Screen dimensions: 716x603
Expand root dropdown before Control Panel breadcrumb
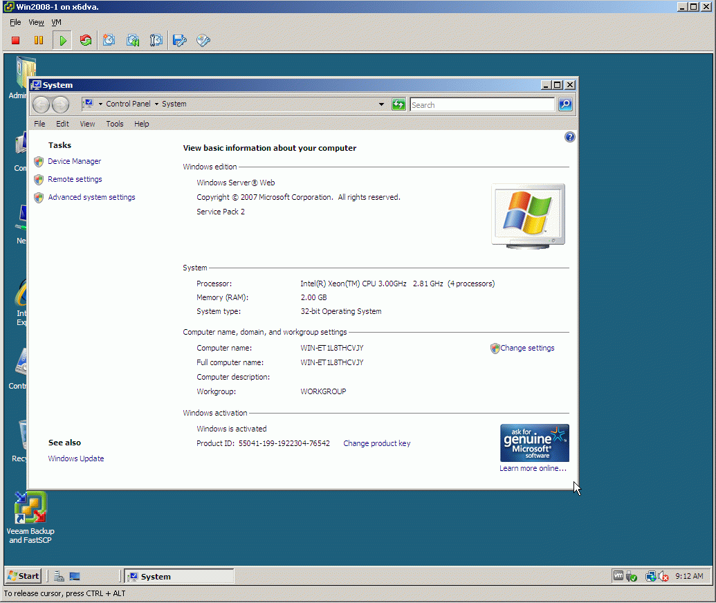click(x=100, y=104)
